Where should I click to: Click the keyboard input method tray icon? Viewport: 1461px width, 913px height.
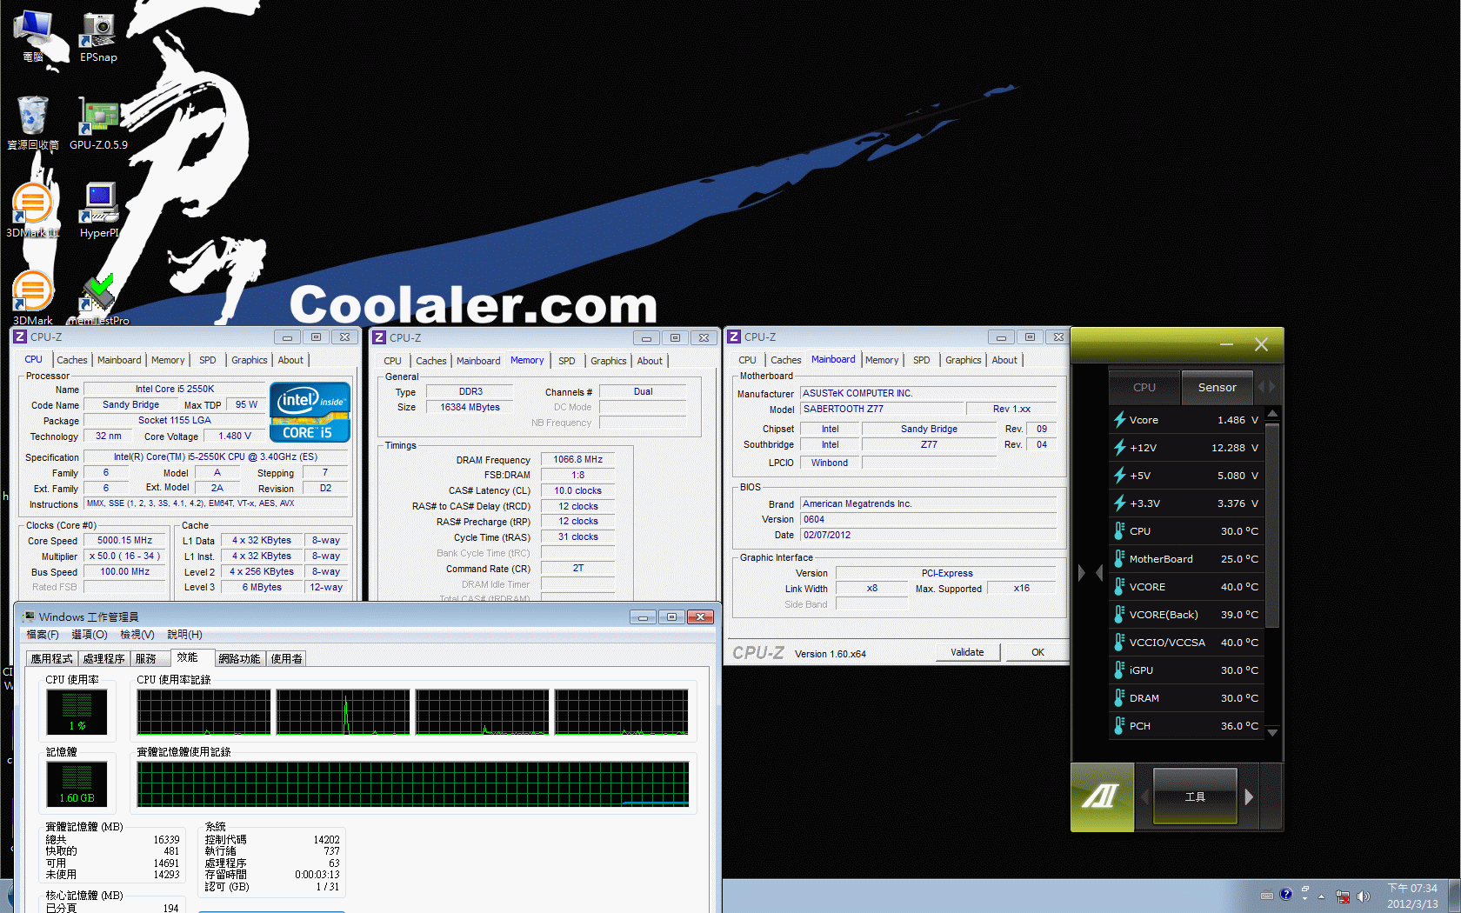(1267, 895)
